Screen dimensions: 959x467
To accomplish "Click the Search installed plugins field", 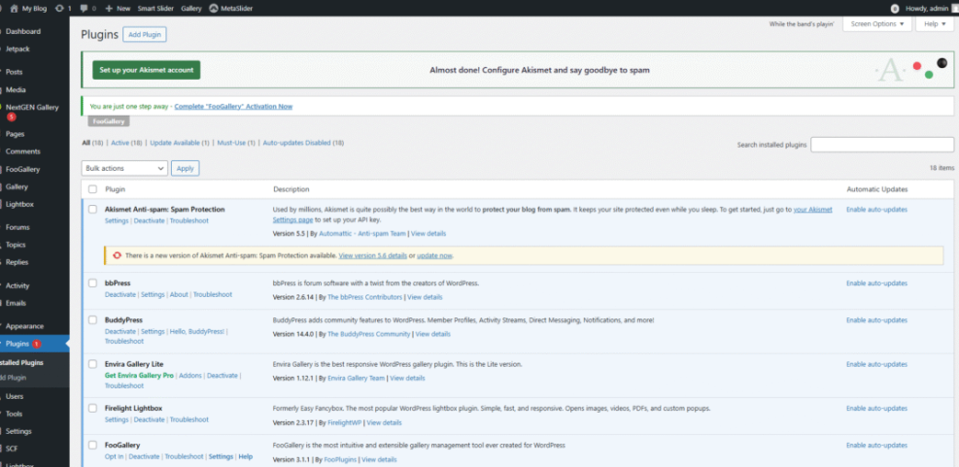I will point(882,145).
